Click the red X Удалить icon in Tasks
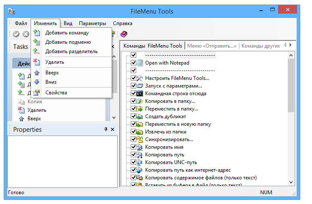The width and height of the screenshot is (312, 204). [x=22, y=110]
